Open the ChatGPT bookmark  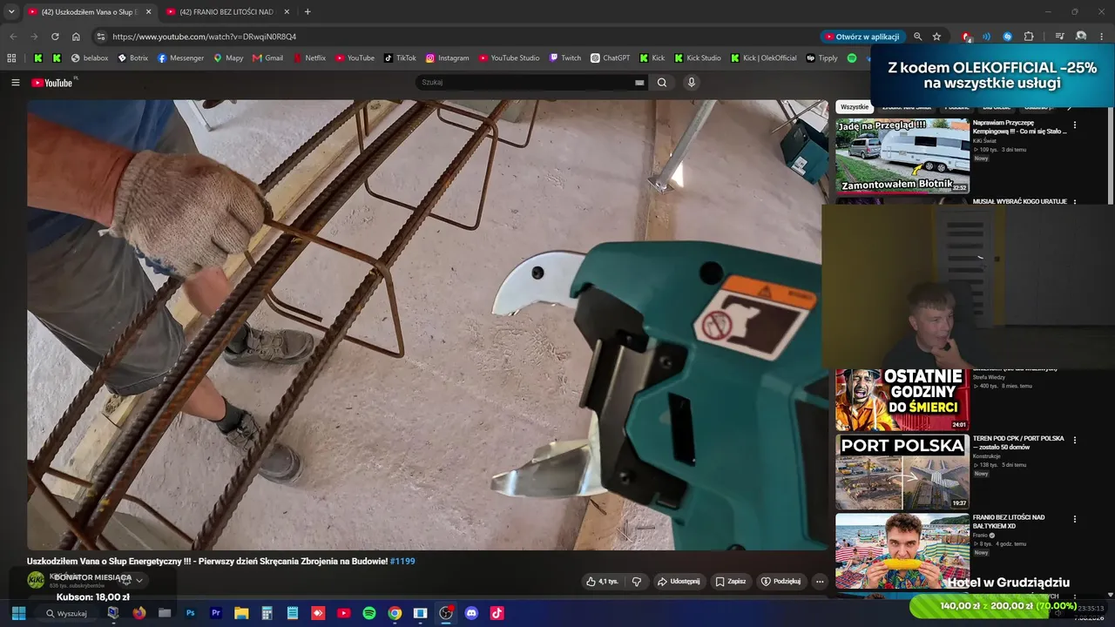tap(610, 58)
